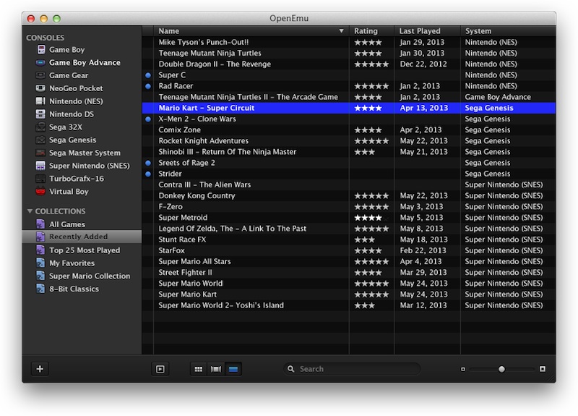
Task: Click the Super Nintendo (SNES) sidebar icon
Action: point(40,166)
